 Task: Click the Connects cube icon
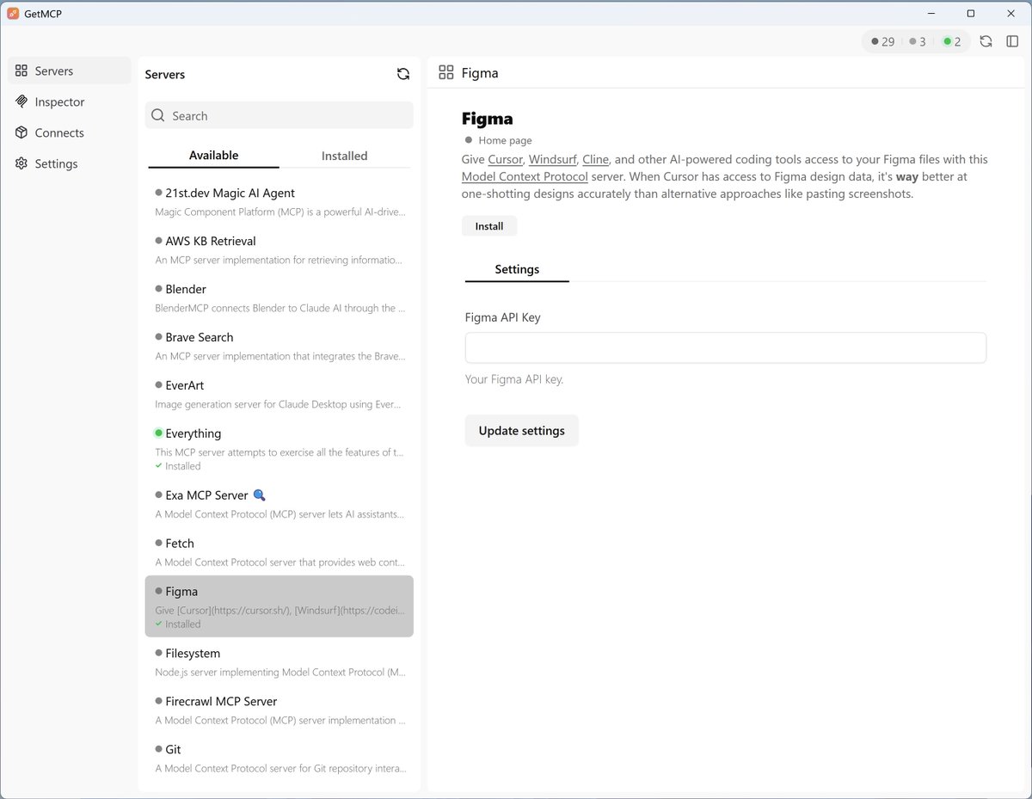click(x=21, y=132)
